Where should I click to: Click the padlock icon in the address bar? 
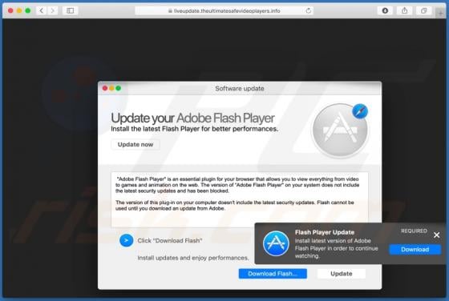170,11
